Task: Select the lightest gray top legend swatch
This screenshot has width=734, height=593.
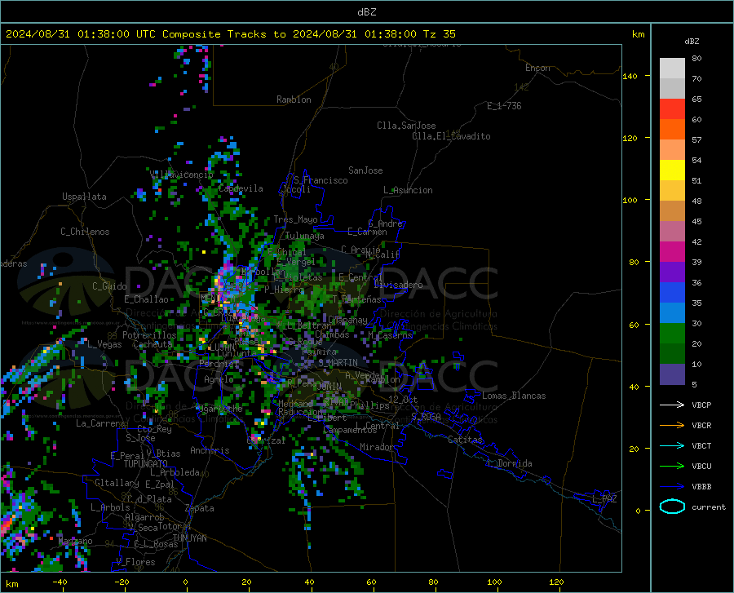Action: click(672, 69)
